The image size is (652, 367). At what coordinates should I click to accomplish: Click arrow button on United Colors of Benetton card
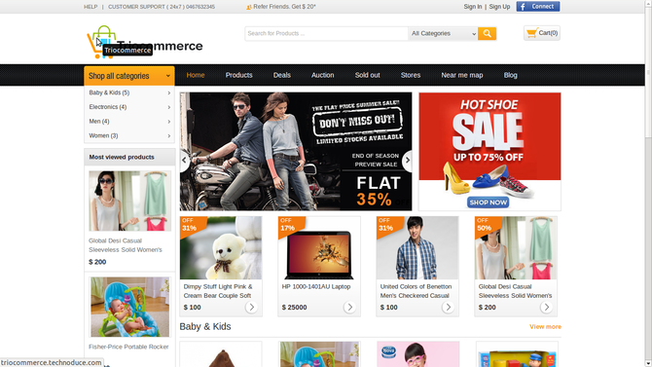click(448, 307)
